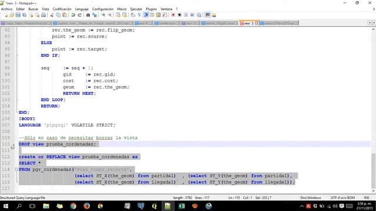Image resolution: width=376 pixels, height=211 pixels.
Task: Open the Vista menu
Action: point(45,9)
